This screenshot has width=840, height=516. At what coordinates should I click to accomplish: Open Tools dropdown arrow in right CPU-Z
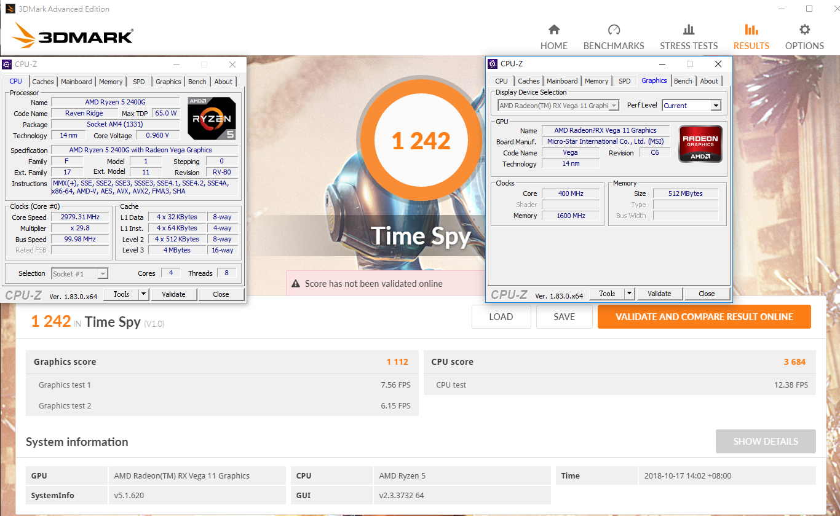(630, 294)
